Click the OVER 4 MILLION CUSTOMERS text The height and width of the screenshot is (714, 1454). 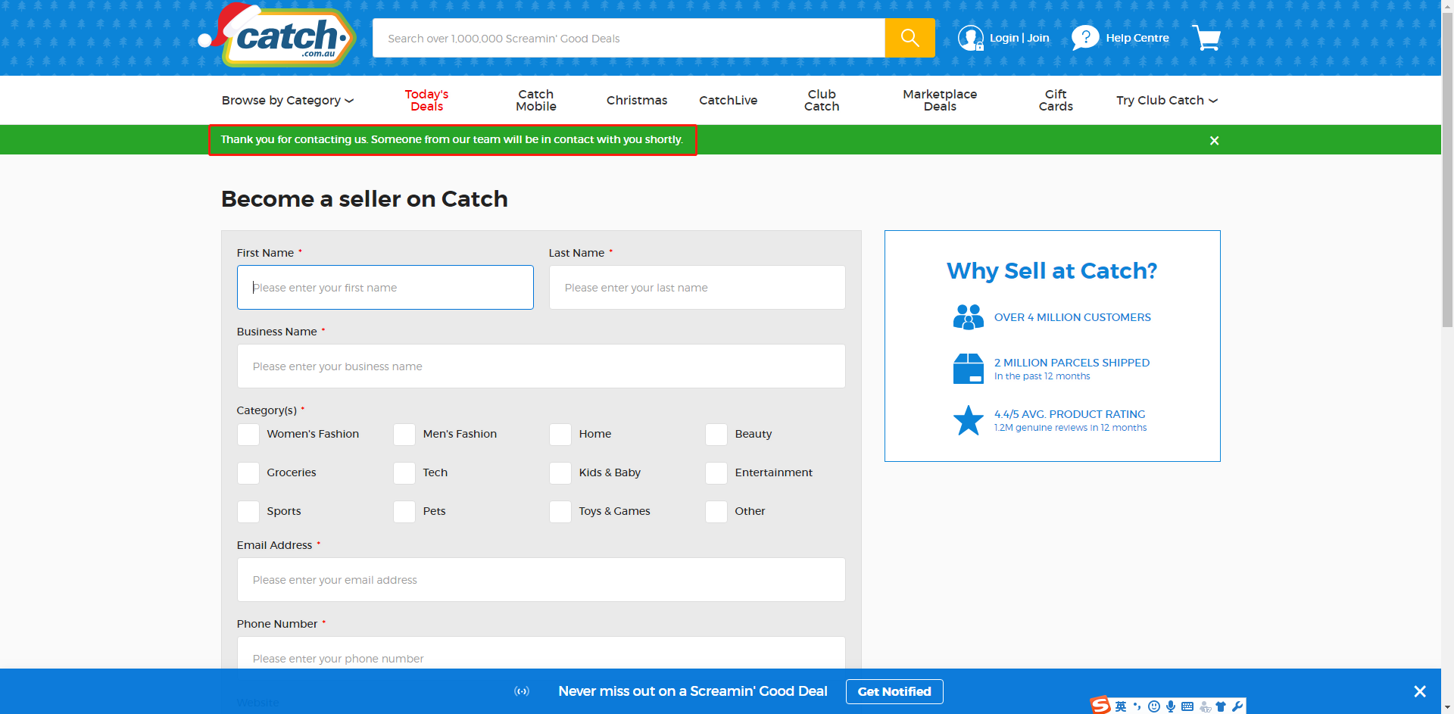1072,317
